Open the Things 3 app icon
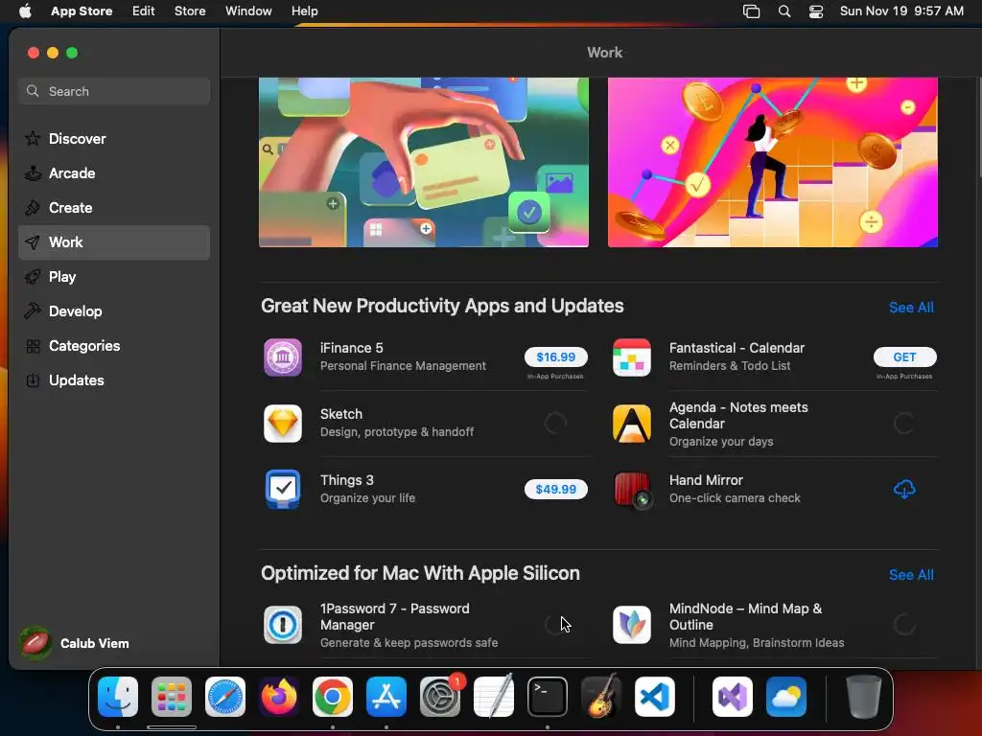 (283, 490)
